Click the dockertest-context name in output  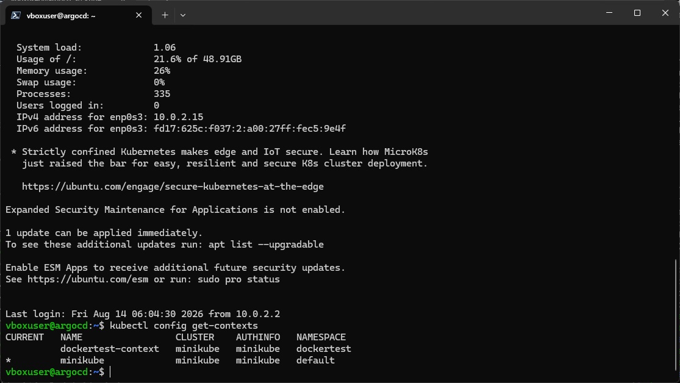110,349
